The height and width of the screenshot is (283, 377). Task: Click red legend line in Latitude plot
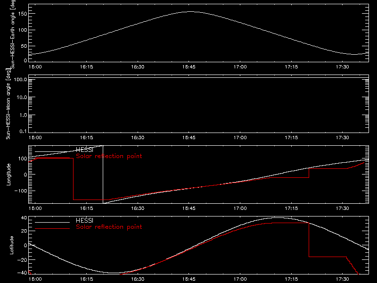tap(52, 228)
